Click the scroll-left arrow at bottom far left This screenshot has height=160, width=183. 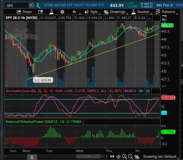(x=5, y=156)
